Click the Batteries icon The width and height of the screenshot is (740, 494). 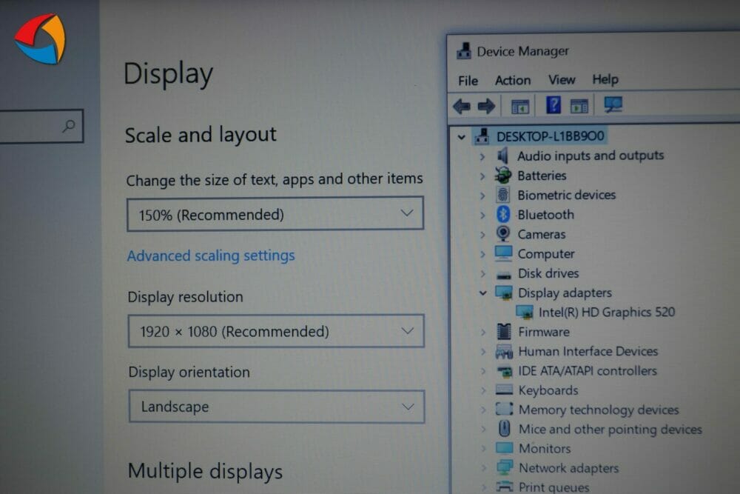tap(503, 176)
